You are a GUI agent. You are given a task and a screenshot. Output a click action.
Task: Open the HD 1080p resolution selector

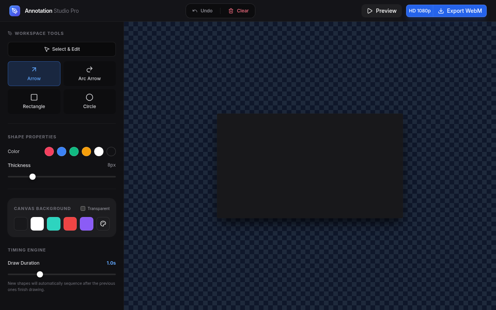coord(420,11)
